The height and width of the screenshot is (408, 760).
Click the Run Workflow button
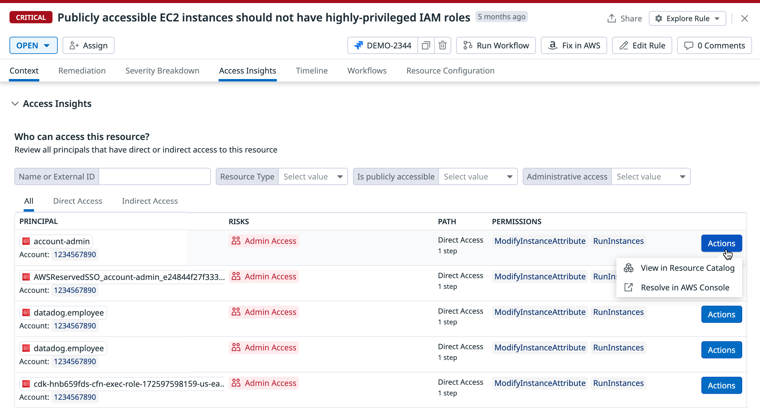pos(496,46)
